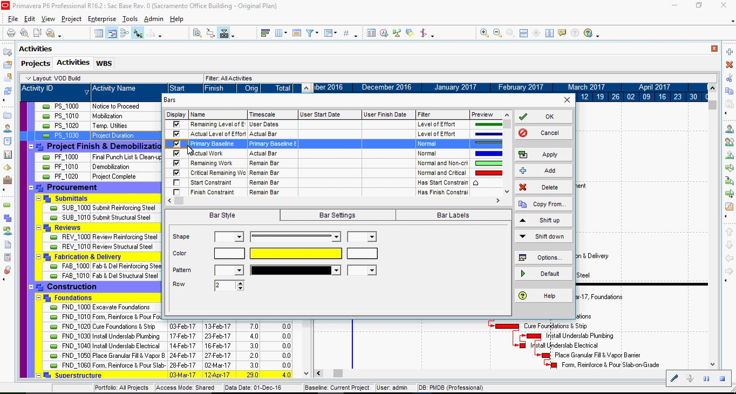Click the Schedule clock icon
Image resolution: width=736 pixels, height=394 pixels.
pos(384,33)
